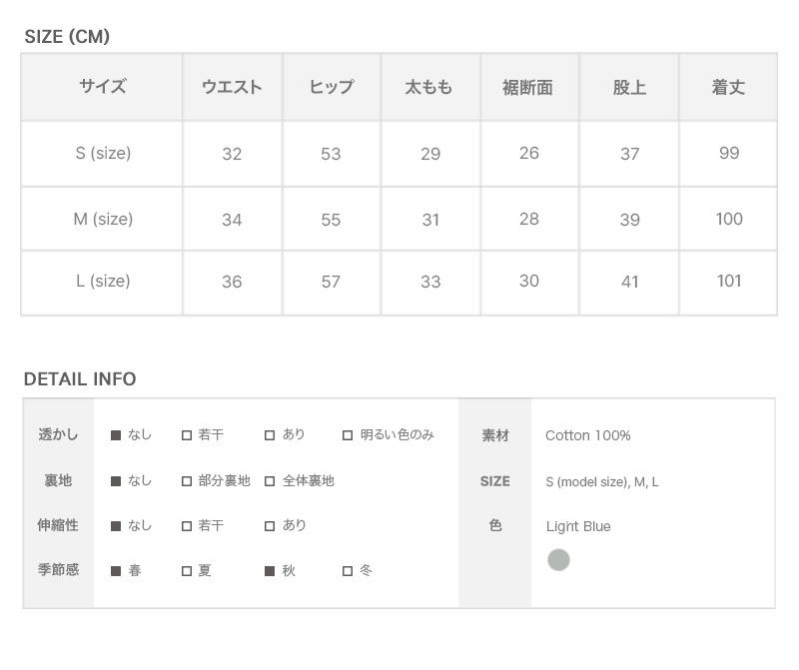Select the M (size) row label
This screenshot has height=670, width=799.
pos(103,220)
